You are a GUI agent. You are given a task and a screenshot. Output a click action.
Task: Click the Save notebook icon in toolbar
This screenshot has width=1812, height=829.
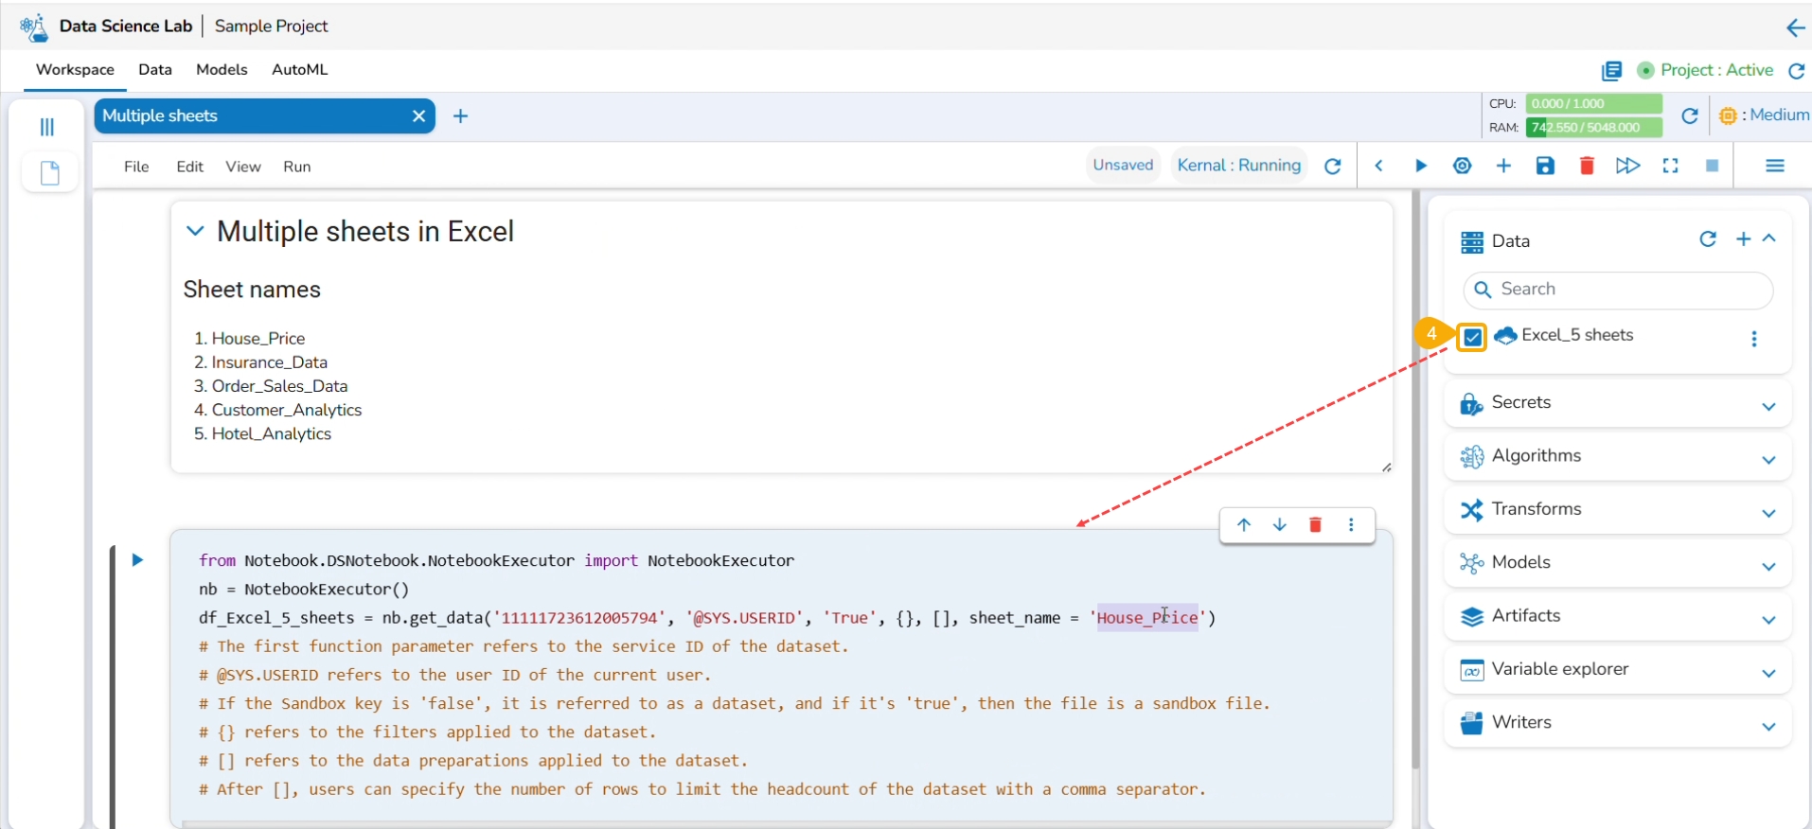1545,166
